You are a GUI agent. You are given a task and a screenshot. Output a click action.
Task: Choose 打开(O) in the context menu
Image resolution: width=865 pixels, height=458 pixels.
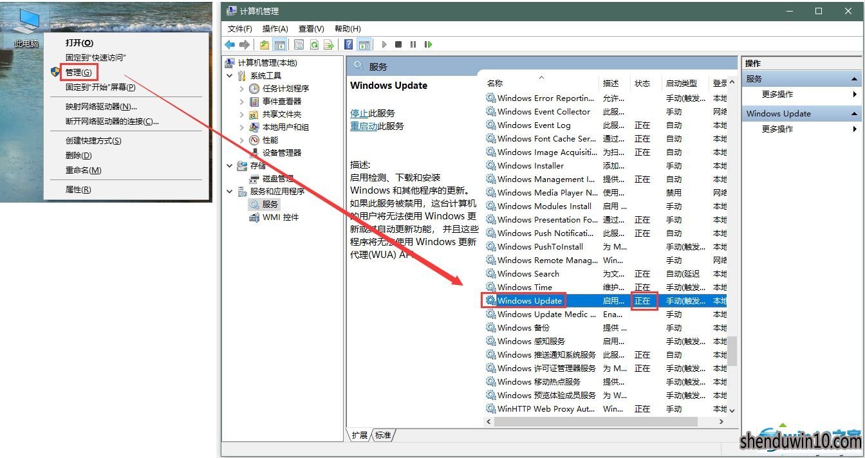pyautogui.click(x=79, y=42)
